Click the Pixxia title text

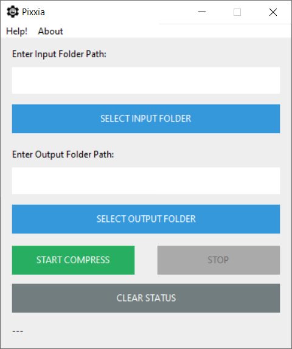pos(33,12)
